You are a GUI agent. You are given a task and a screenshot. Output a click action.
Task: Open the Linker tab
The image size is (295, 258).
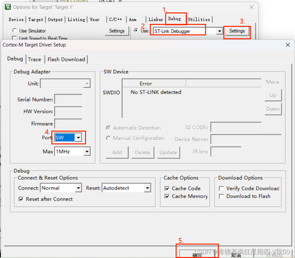(156, 20)
